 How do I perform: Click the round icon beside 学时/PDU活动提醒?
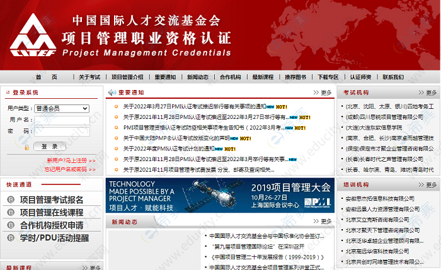pyautogui.click(x=11, y=238)
